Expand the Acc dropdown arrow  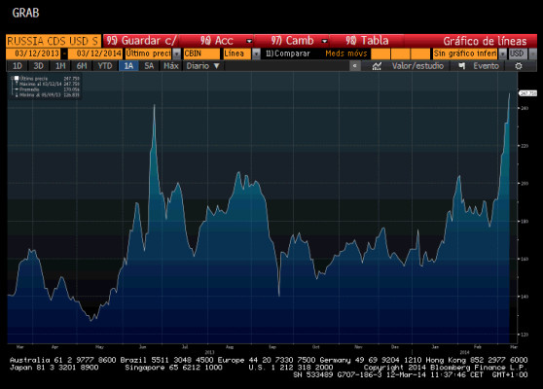pos(249,41)
